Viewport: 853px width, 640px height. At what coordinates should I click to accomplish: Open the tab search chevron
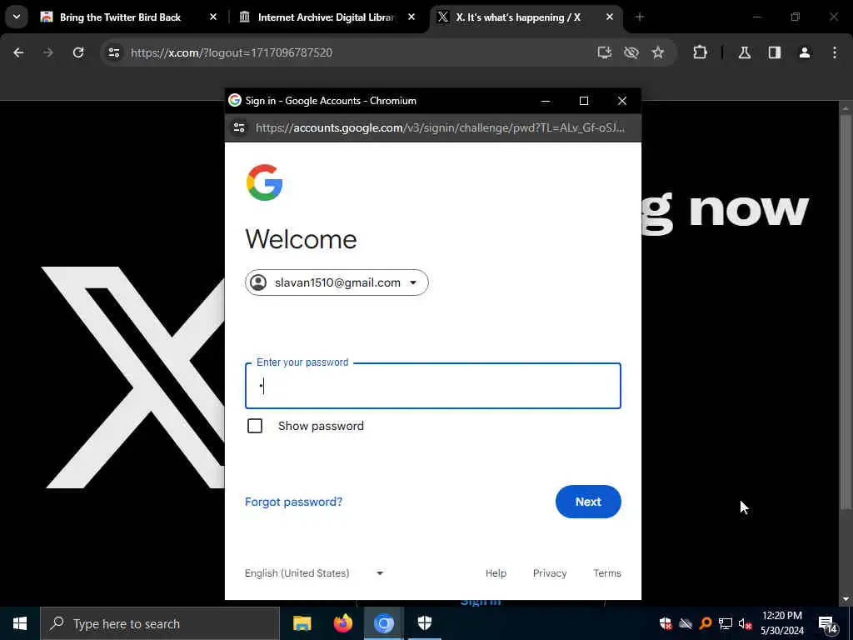17,17
